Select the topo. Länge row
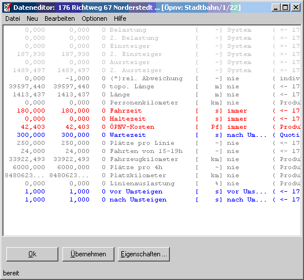Viewport: 304px width, 280px height. (x=152, y=87)
